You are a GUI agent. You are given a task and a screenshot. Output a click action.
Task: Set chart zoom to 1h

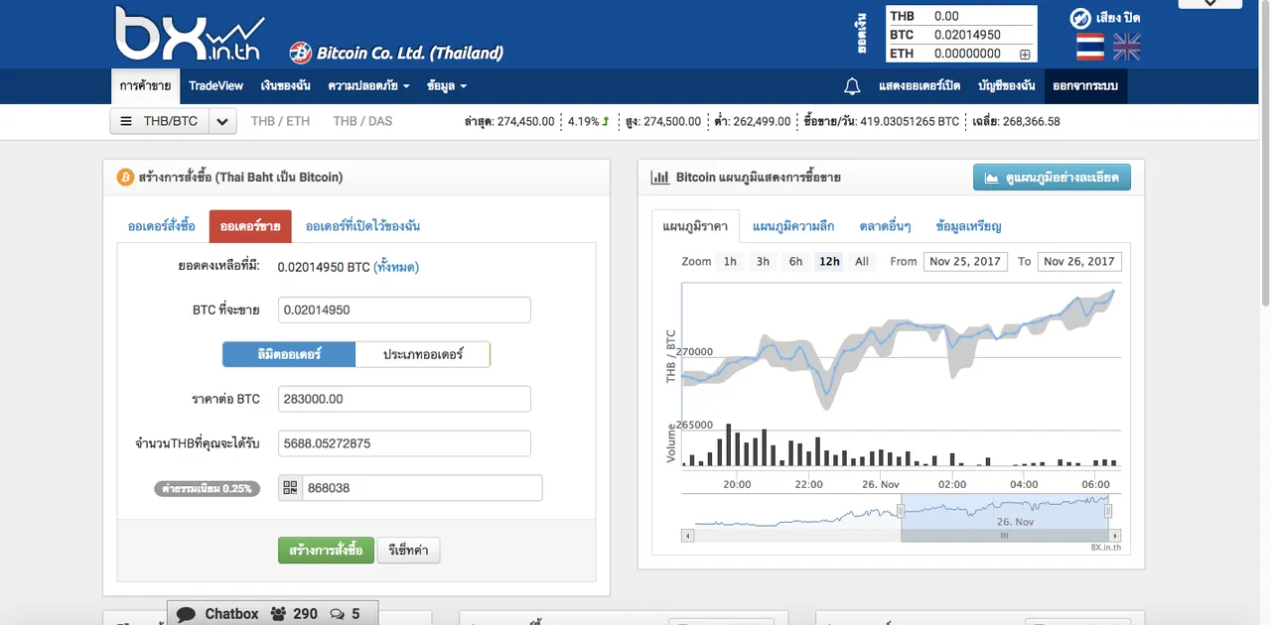(730, 262)
